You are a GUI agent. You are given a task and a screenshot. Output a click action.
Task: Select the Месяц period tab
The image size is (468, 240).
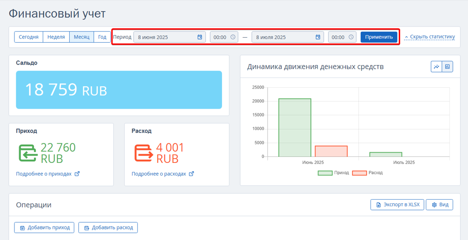tap(82, 37)
